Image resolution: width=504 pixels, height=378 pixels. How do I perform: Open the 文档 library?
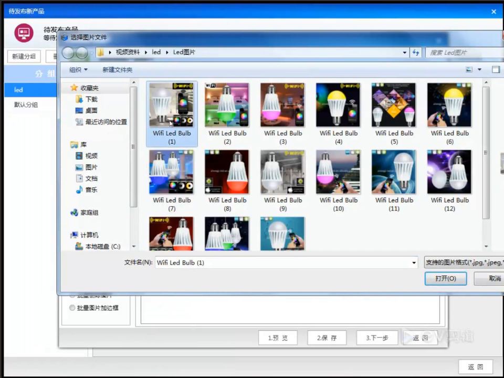pyautogui.click(x=86, y=178)
